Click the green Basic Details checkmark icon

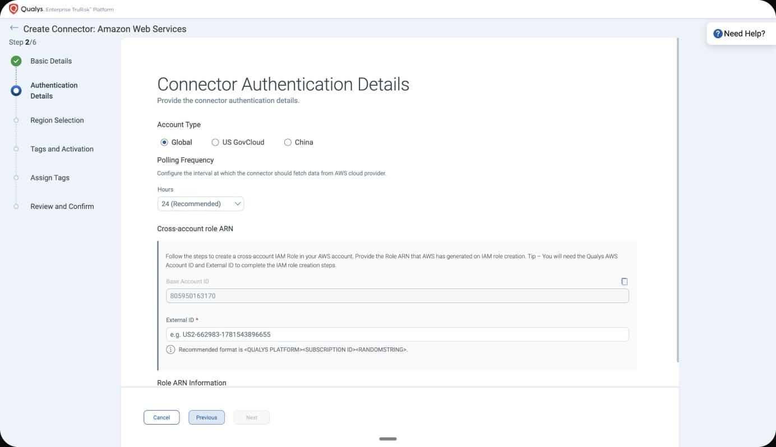tap(16, 61)
